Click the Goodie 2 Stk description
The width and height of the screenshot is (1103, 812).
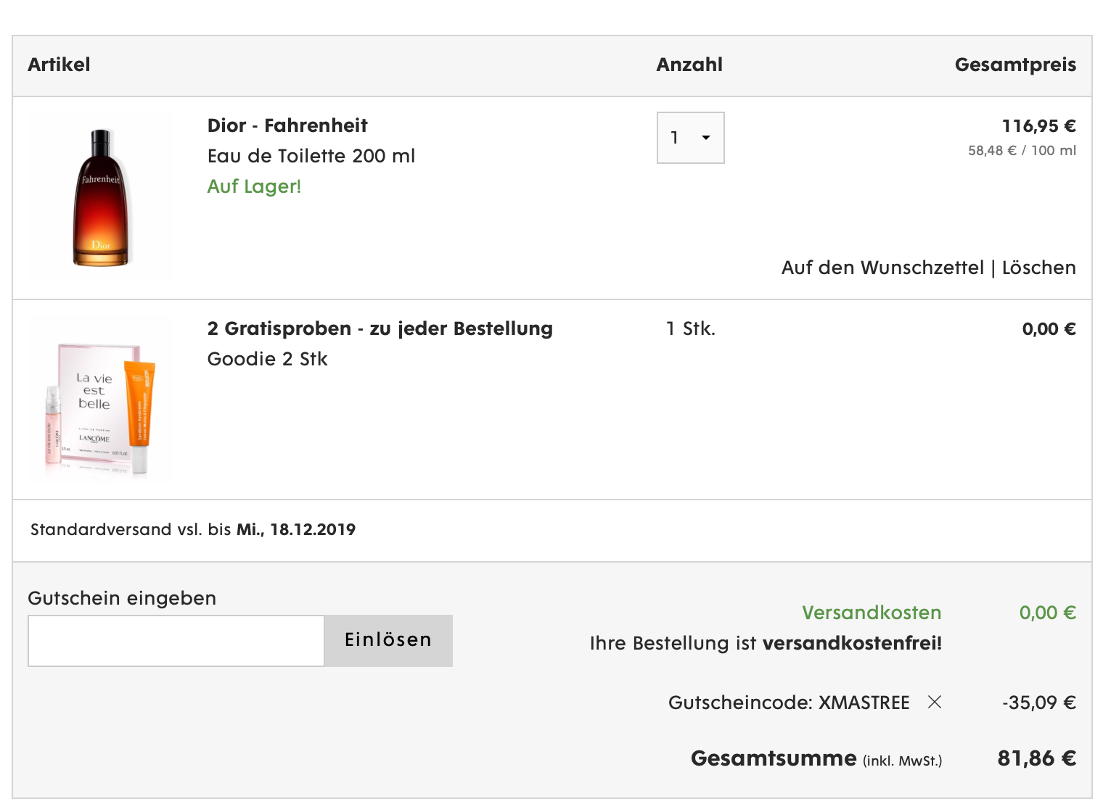pos(268,359)
